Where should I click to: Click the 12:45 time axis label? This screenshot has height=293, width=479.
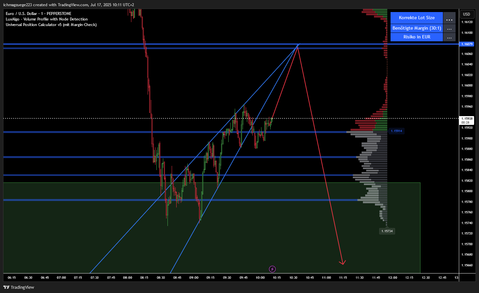tap(442, 278)
